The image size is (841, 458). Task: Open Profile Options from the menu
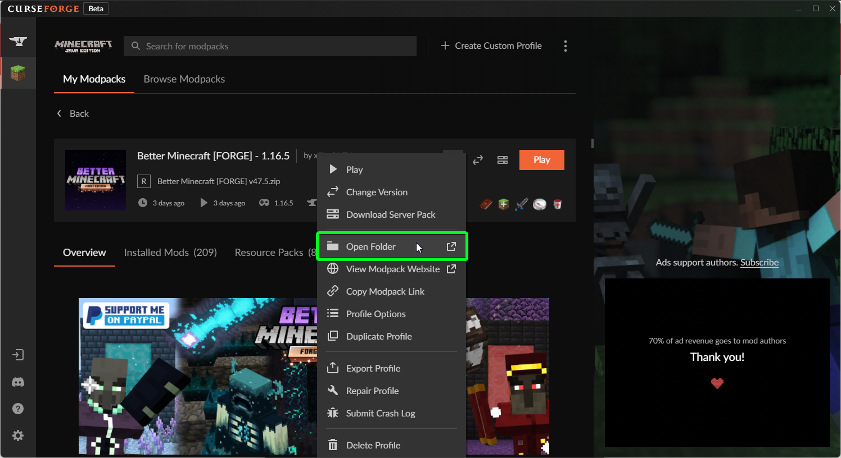[392, 314]
